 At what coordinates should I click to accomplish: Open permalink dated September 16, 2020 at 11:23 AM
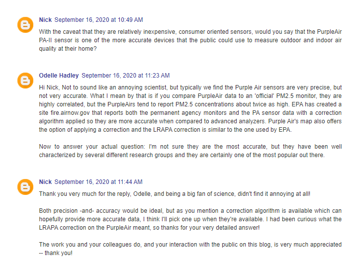pyautogui.click(x=126, y=76)
